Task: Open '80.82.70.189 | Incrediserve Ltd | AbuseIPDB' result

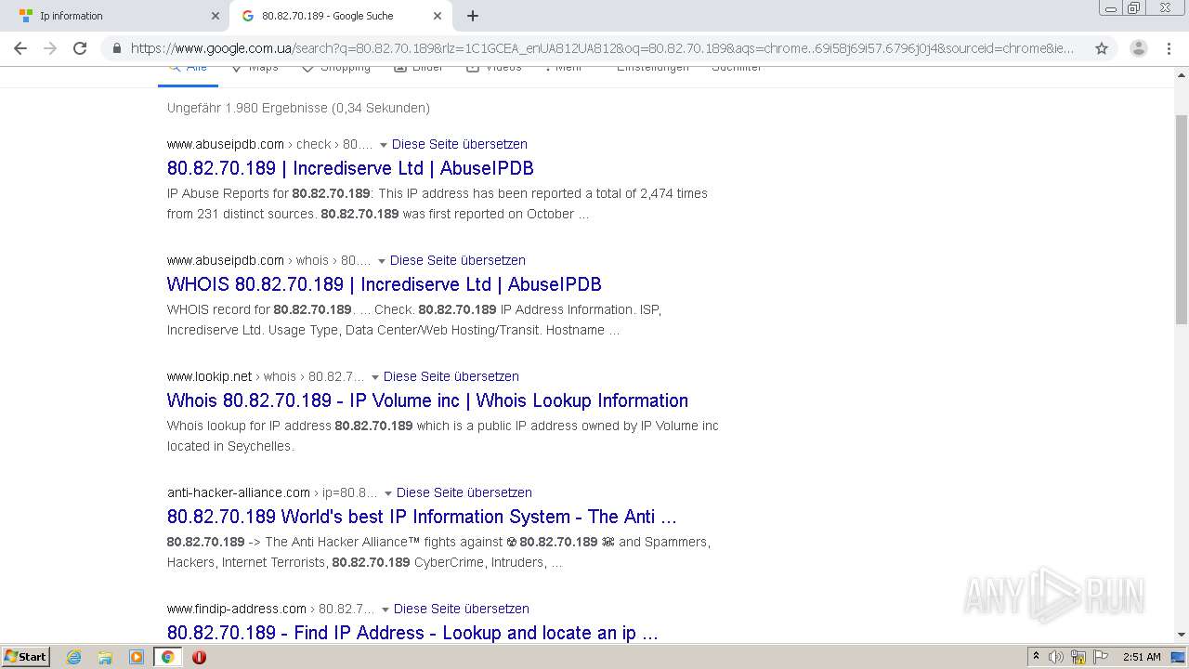Action: pos(350,168)
